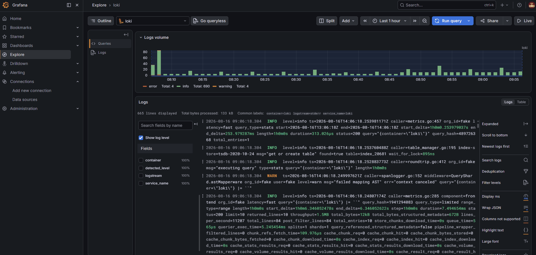Open Share options dropdown arrow
This screenshot has width=536, height=255.
coord(507,21)
